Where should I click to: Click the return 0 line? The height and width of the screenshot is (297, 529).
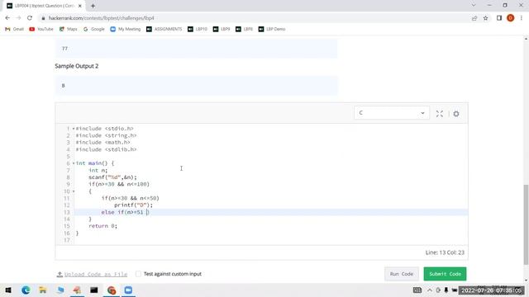click(102, 226)
